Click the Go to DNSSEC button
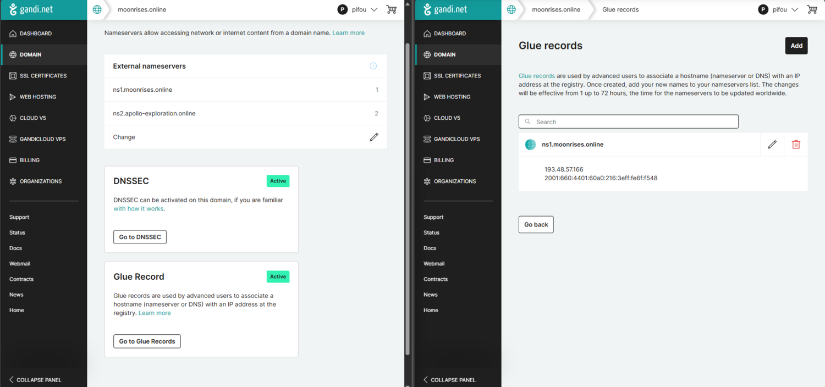Screen dimensions: 825x387 tap(140, 237)
